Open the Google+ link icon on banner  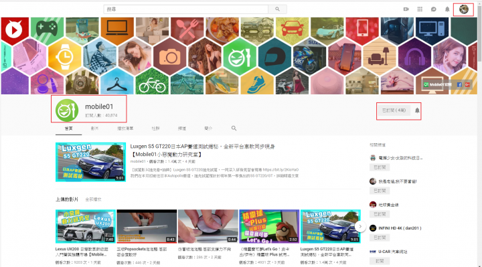pyautogui.click(x=467, y=84)
